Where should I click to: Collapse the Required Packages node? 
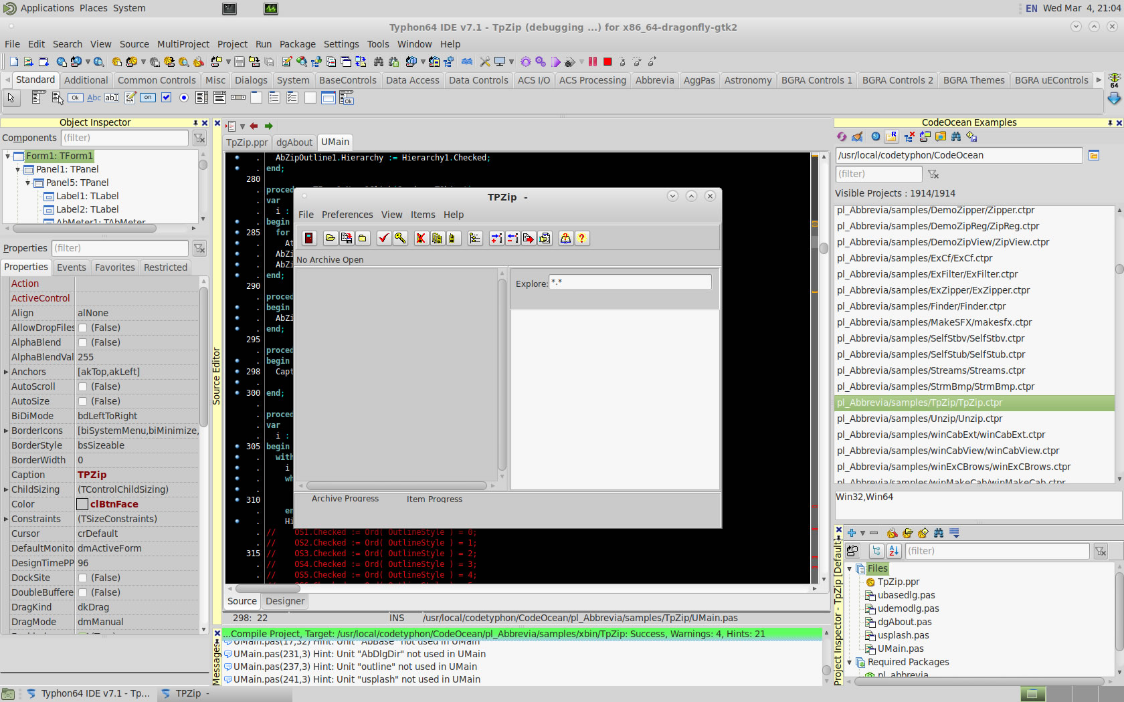(x=850, y=663)
